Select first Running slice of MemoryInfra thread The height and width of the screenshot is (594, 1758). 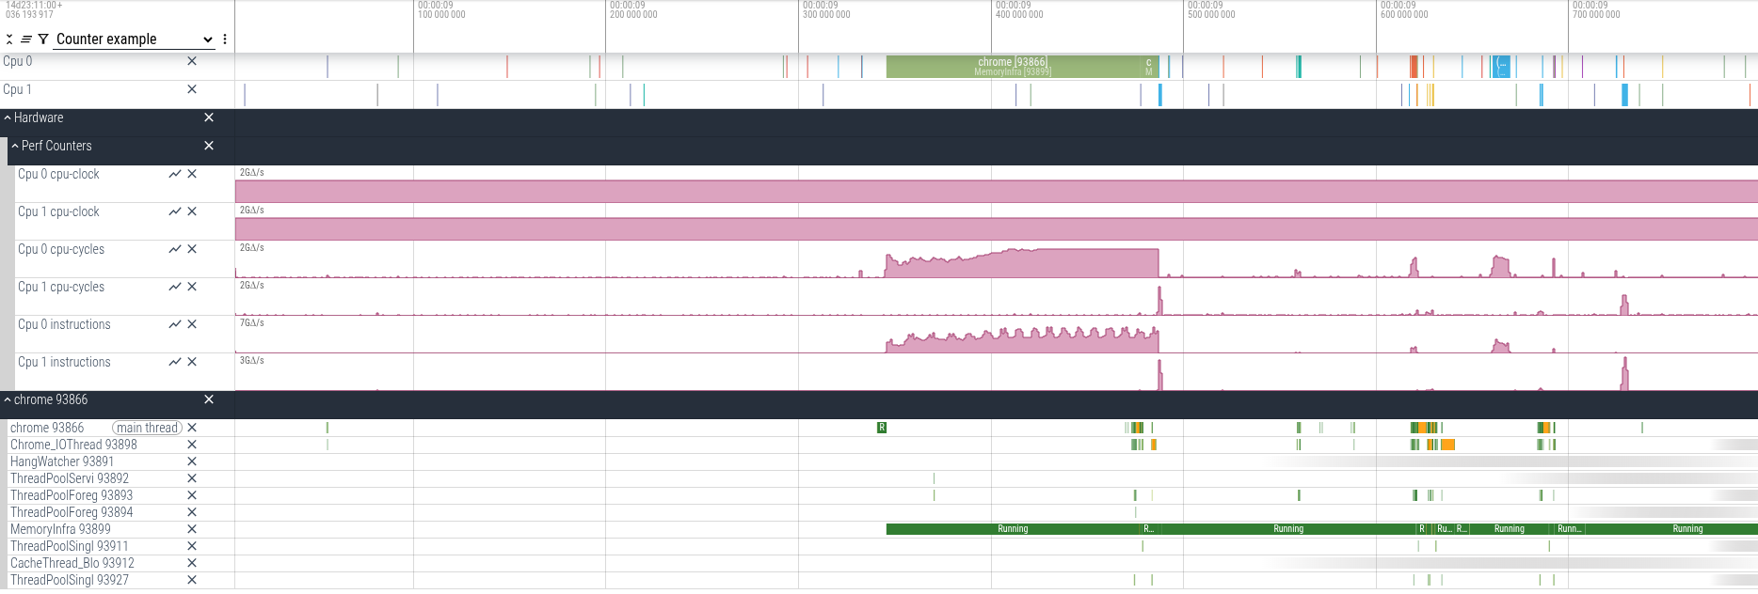click(1014, 529)
